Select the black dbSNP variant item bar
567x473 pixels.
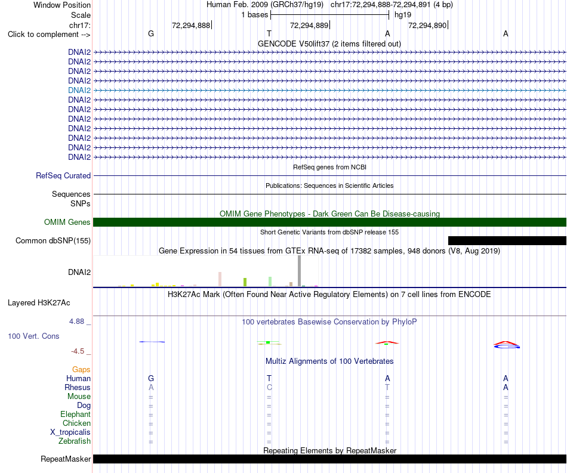click(507, 240)
